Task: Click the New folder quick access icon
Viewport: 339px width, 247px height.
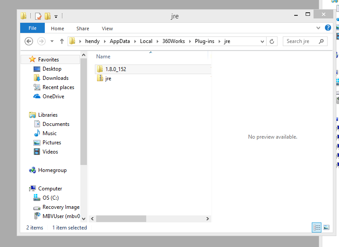Action: (47, 16)
